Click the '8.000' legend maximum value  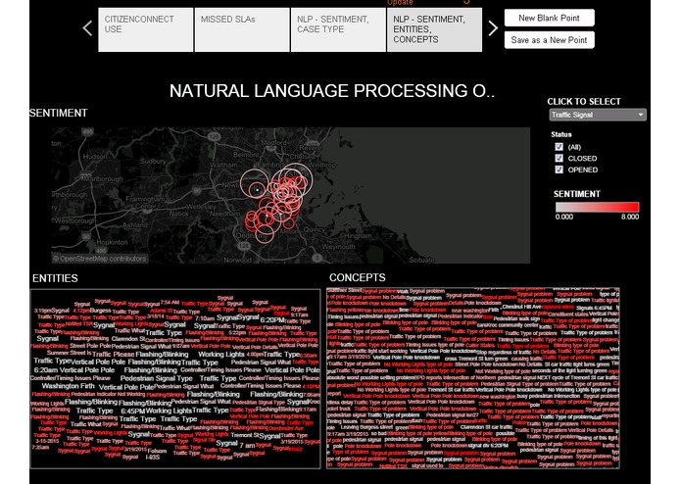(x=630, y=217)
